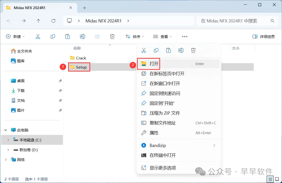Viewport: 282px width, 183px height.
Task: Choose 压缩为 ZIP 文件
Action: coord(178,113)
